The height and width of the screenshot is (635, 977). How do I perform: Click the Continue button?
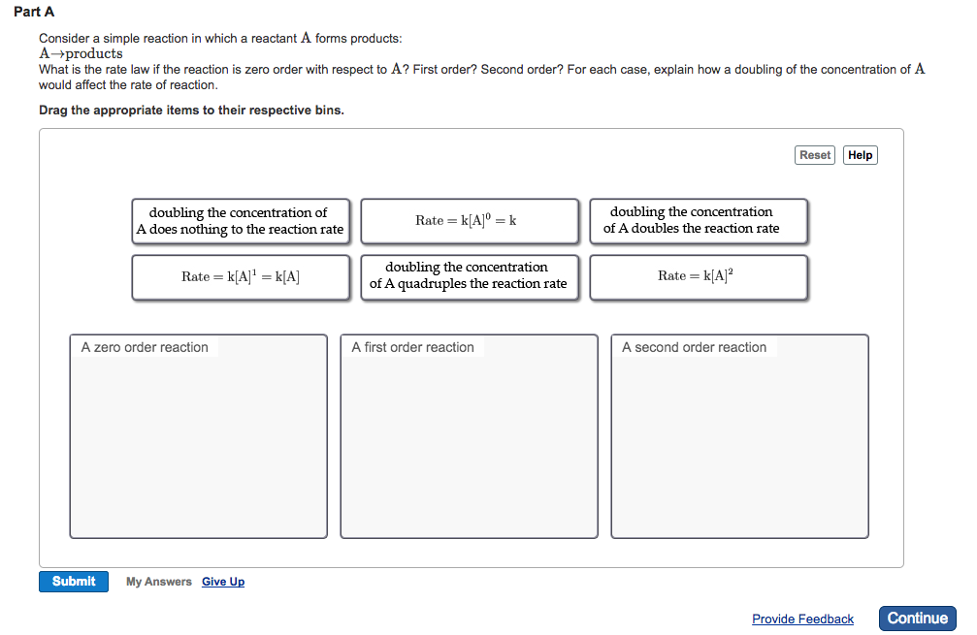pyautogui.click(x=917, y=618)
